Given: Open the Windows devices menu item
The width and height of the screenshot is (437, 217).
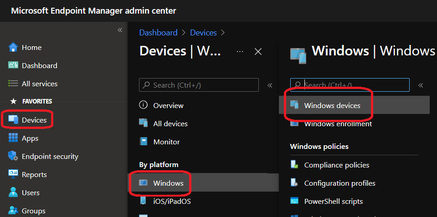Looking at the screenshot, I should click(332, 105).
